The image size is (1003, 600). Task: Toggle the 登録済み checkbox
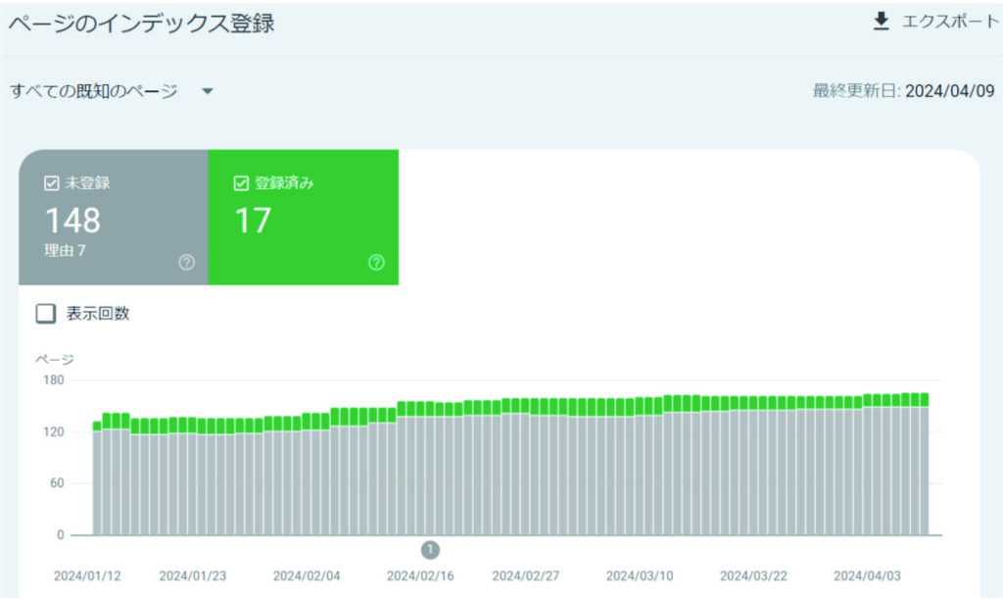(241, 183)
